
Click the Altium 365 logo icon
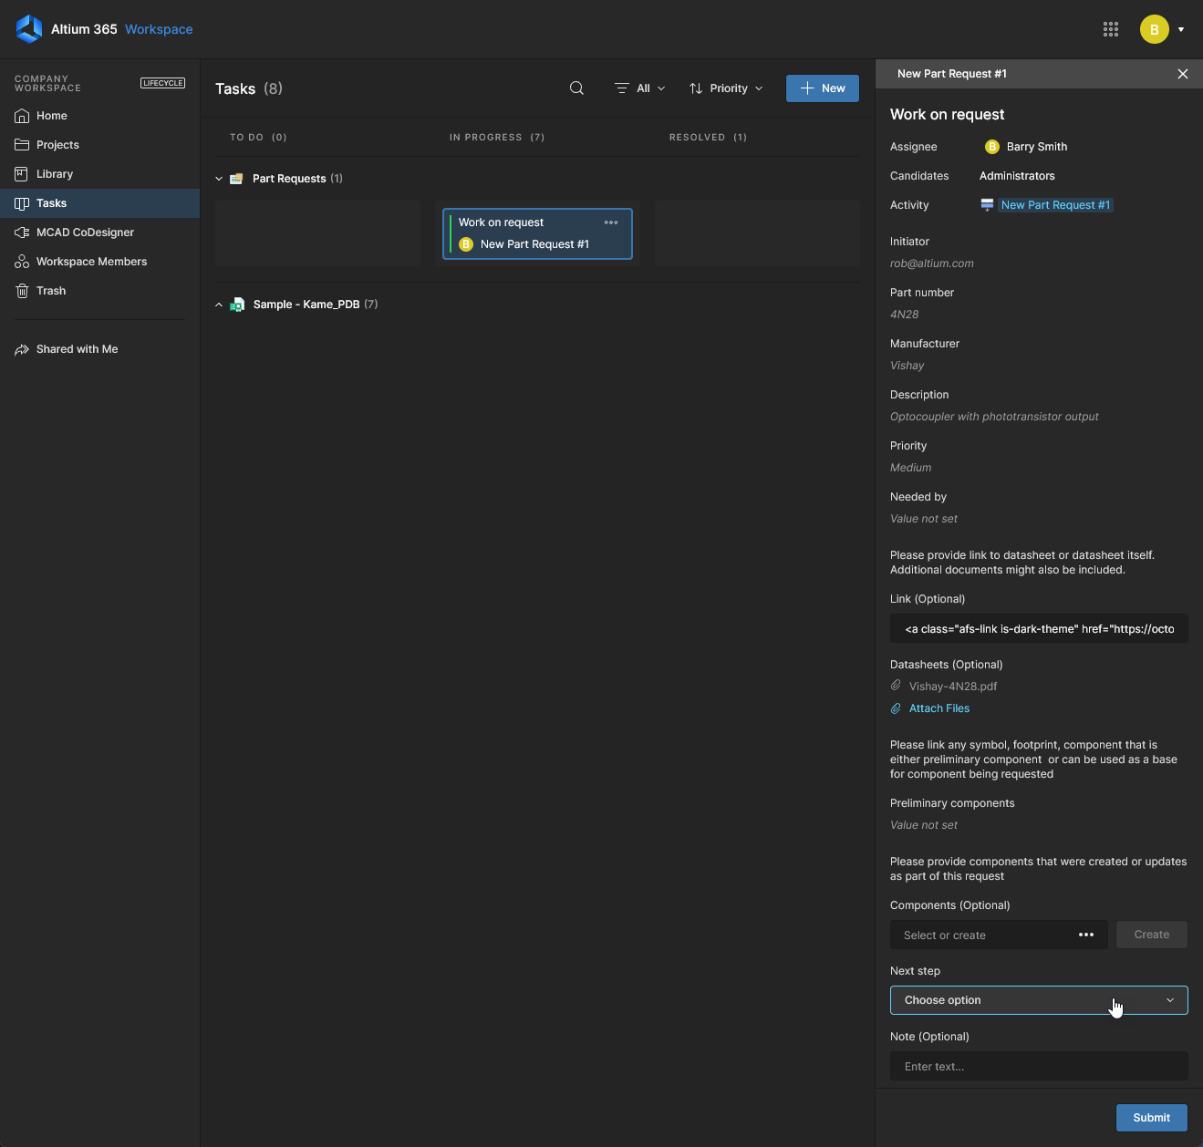pyautogui.click(x=29, y=29)
